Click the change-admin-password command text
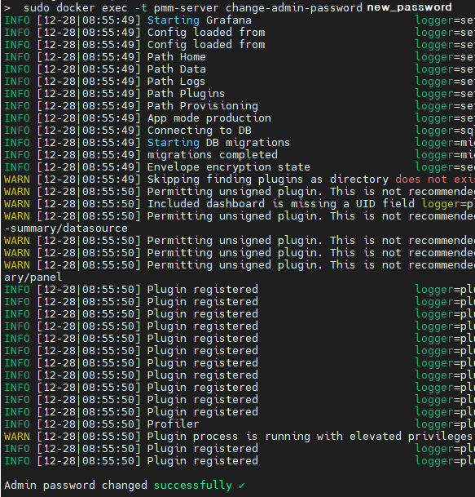 pyautogui.click(x=294, y=7)
